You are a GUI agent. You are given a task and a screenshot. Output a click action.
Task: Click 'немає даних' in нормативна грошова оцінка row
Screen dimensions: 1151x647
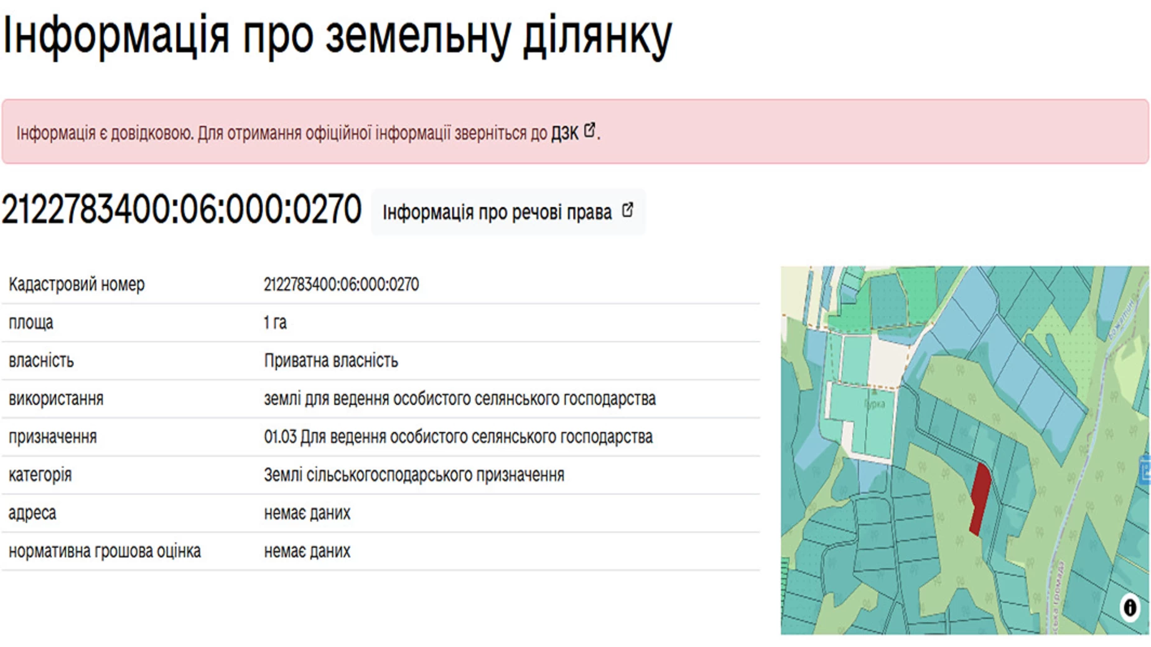[x=307, y=551]
